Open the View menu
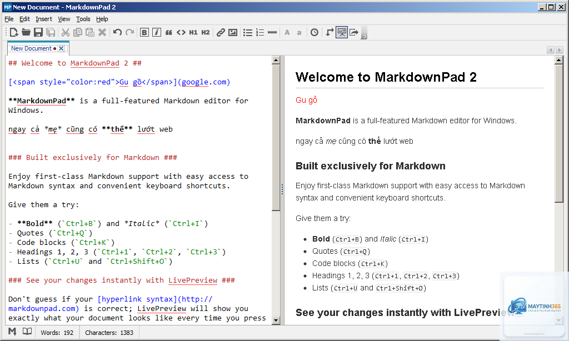Viewport: 569px width, 341px height. tap(64, 19)
